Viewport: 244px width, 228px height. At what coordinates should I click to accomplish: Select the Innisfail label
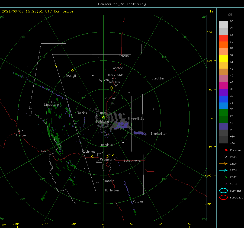coord(110,98)
